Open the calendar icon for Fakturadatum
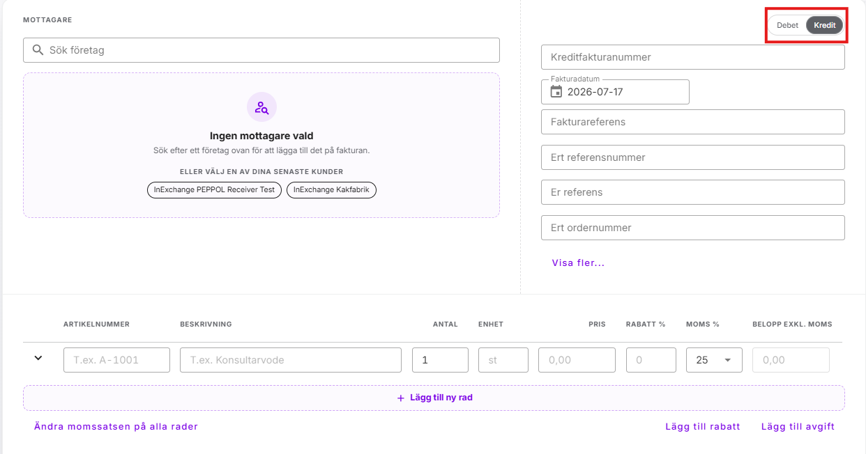This screenshot has height=454, width=866. point(556,92)
